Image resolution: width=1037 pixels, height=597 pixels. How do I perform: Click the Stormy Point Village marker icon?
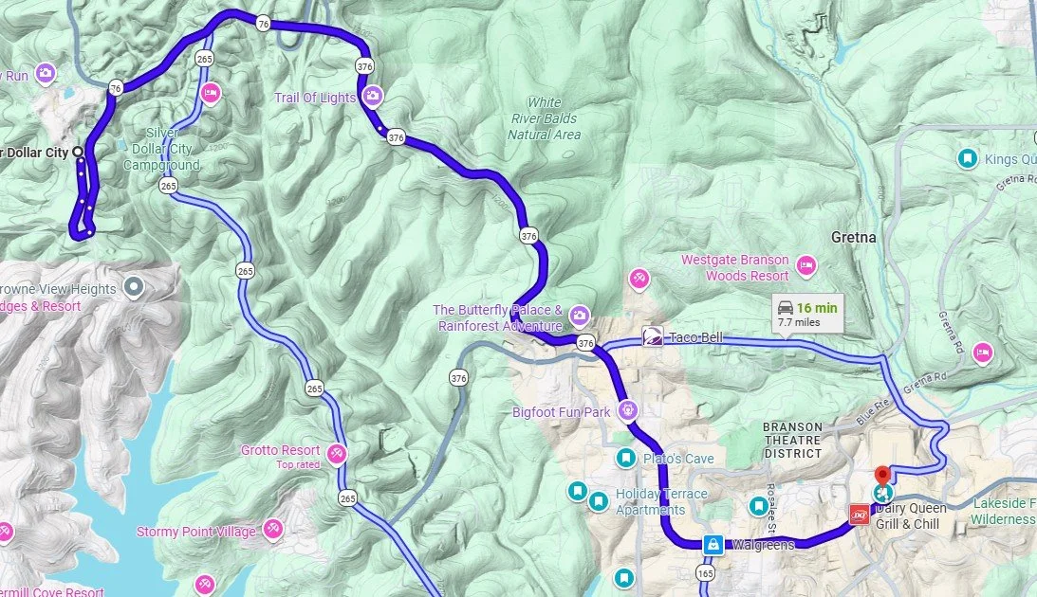pos(272,529)
